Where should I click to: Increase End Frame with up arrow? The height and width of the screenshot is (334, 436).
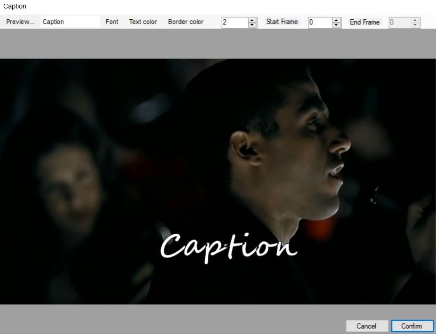[415, 20]
